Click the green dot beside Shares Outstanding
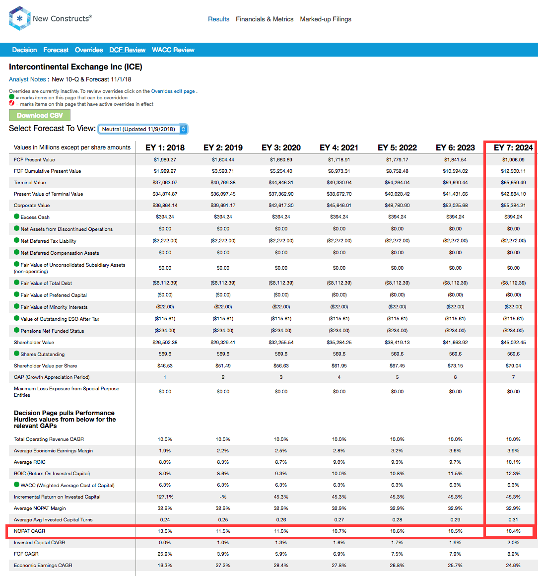538x576 pixels. pos(16,354)
